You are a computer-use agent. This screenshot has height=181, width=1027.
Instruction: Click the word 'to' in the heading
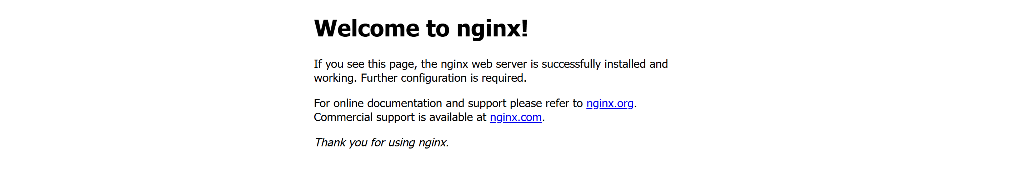pyautogui.click(x=438, y=29)
